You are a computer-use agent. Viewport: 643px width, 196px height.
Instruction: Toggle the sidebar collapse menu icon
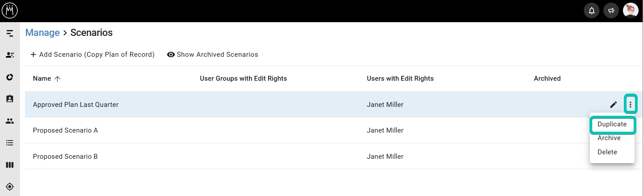[10, 33]
